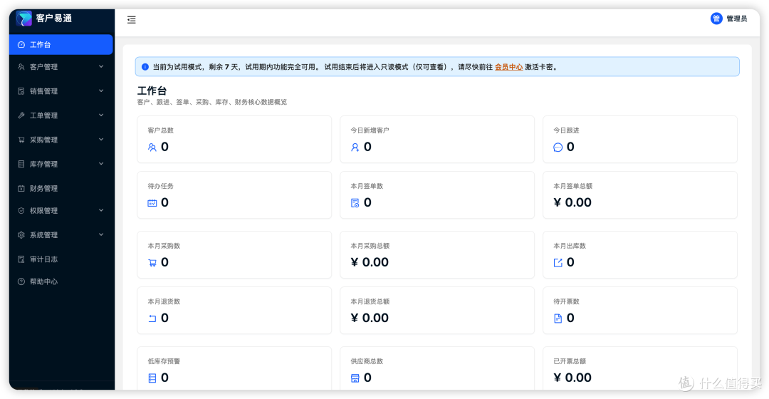769x399 pixels.
Task: Click the 今日跟进 chat bubble icon
Action: tap(558, 147)
